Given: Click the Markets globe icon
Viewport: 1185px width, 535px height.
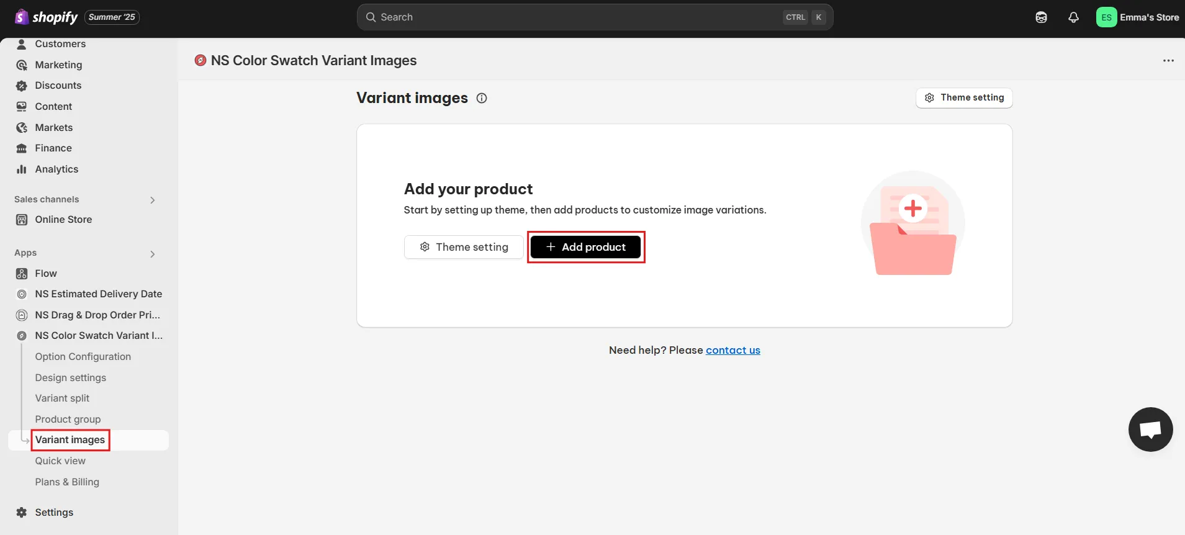Looking at the screenshot, I should point(22,127).
